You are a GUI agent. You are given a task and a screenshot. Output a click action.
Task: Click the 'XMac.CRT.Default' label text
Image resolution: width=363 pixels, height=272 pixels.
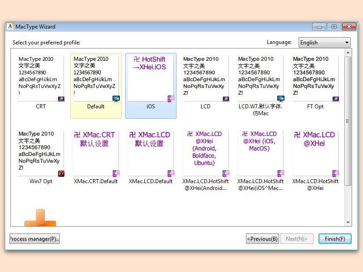(x=96, y=181)
